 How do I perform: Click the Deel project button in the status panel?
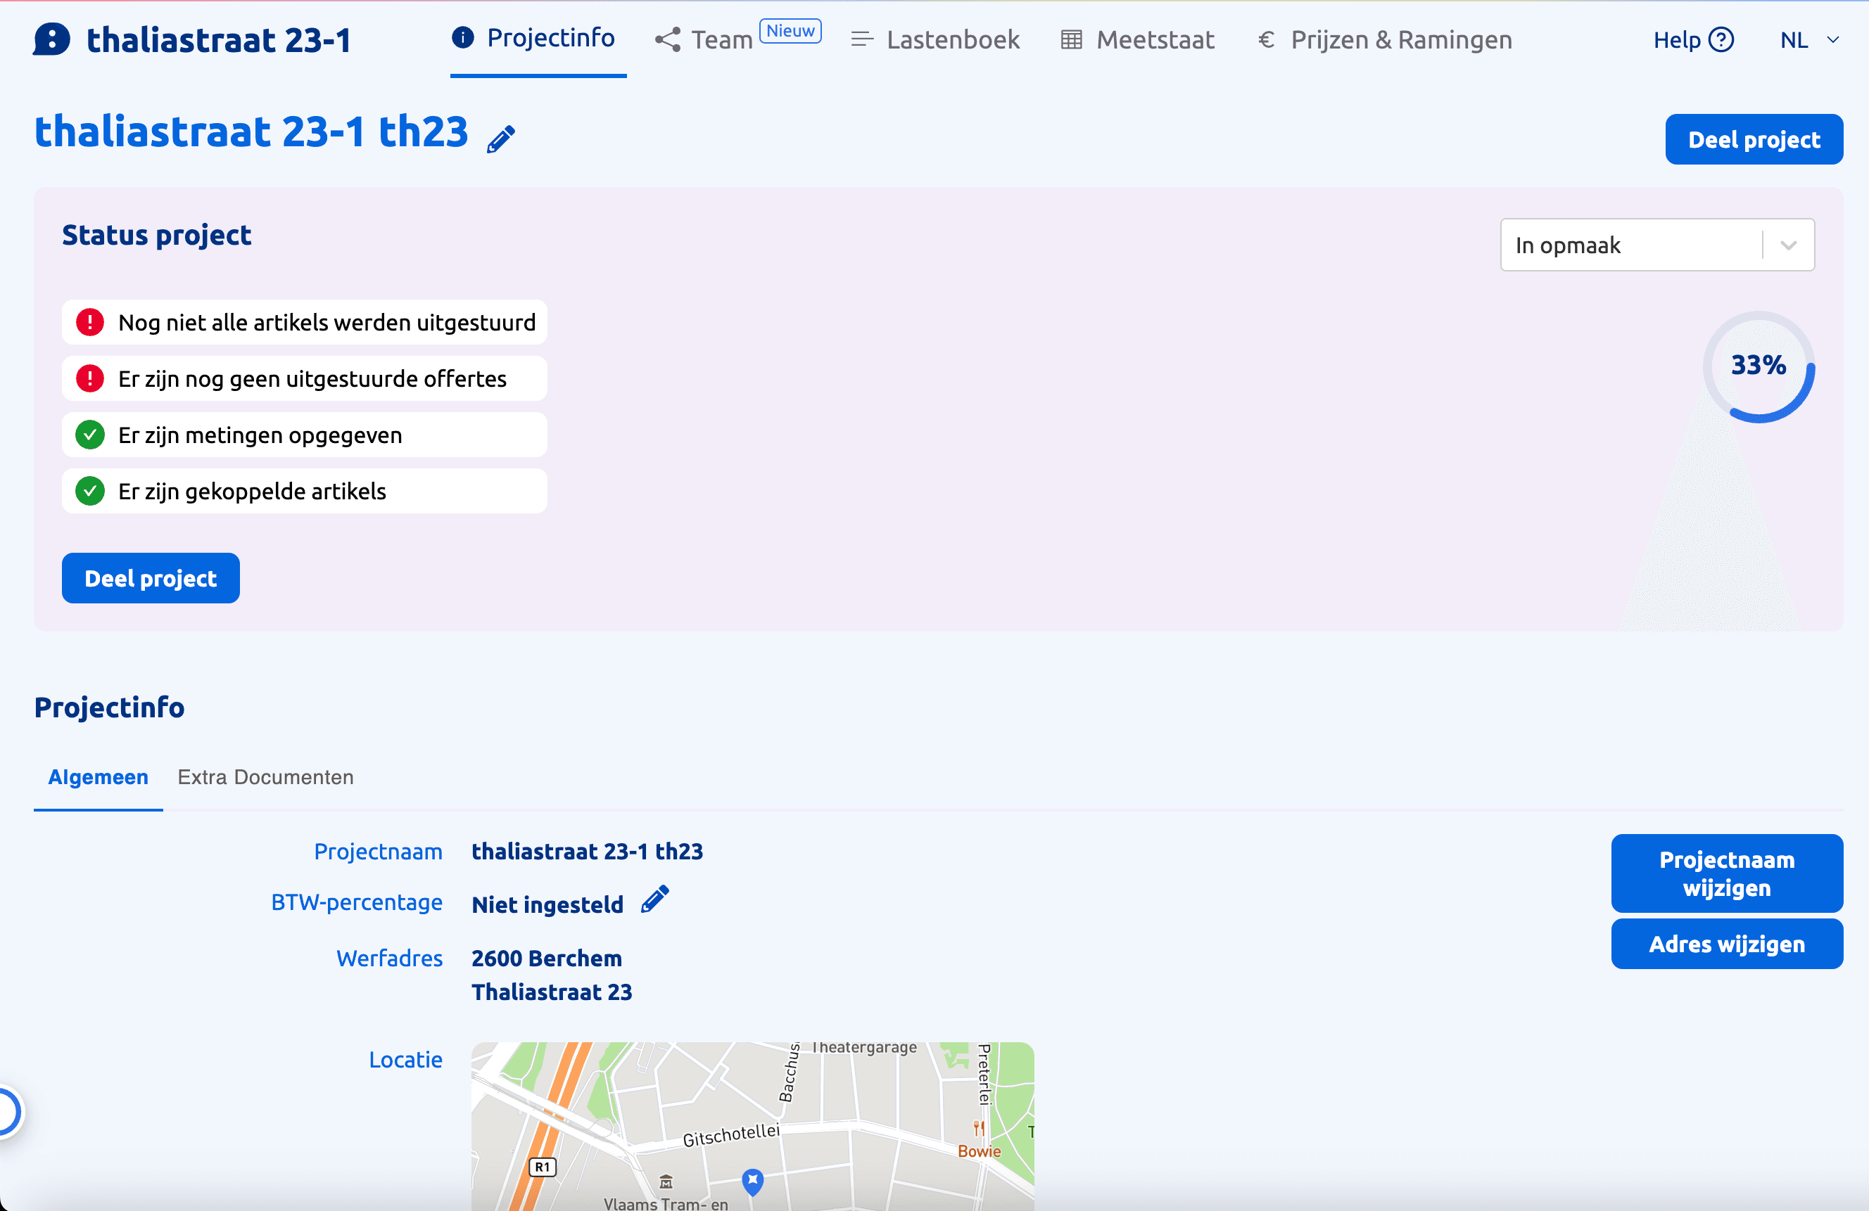pyautogui.click(x=151, y=578)
